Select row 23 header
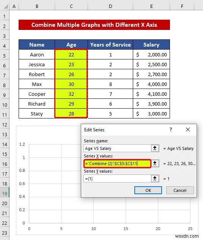This screenshot has height=240, width=203. 5,233
